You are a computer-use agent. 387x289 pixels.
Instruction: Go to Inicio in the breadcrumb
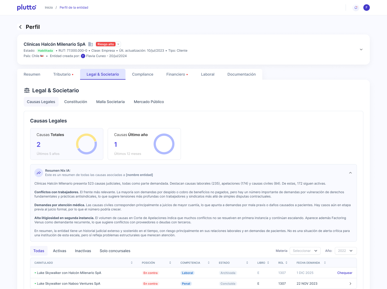tap(49, 8)
